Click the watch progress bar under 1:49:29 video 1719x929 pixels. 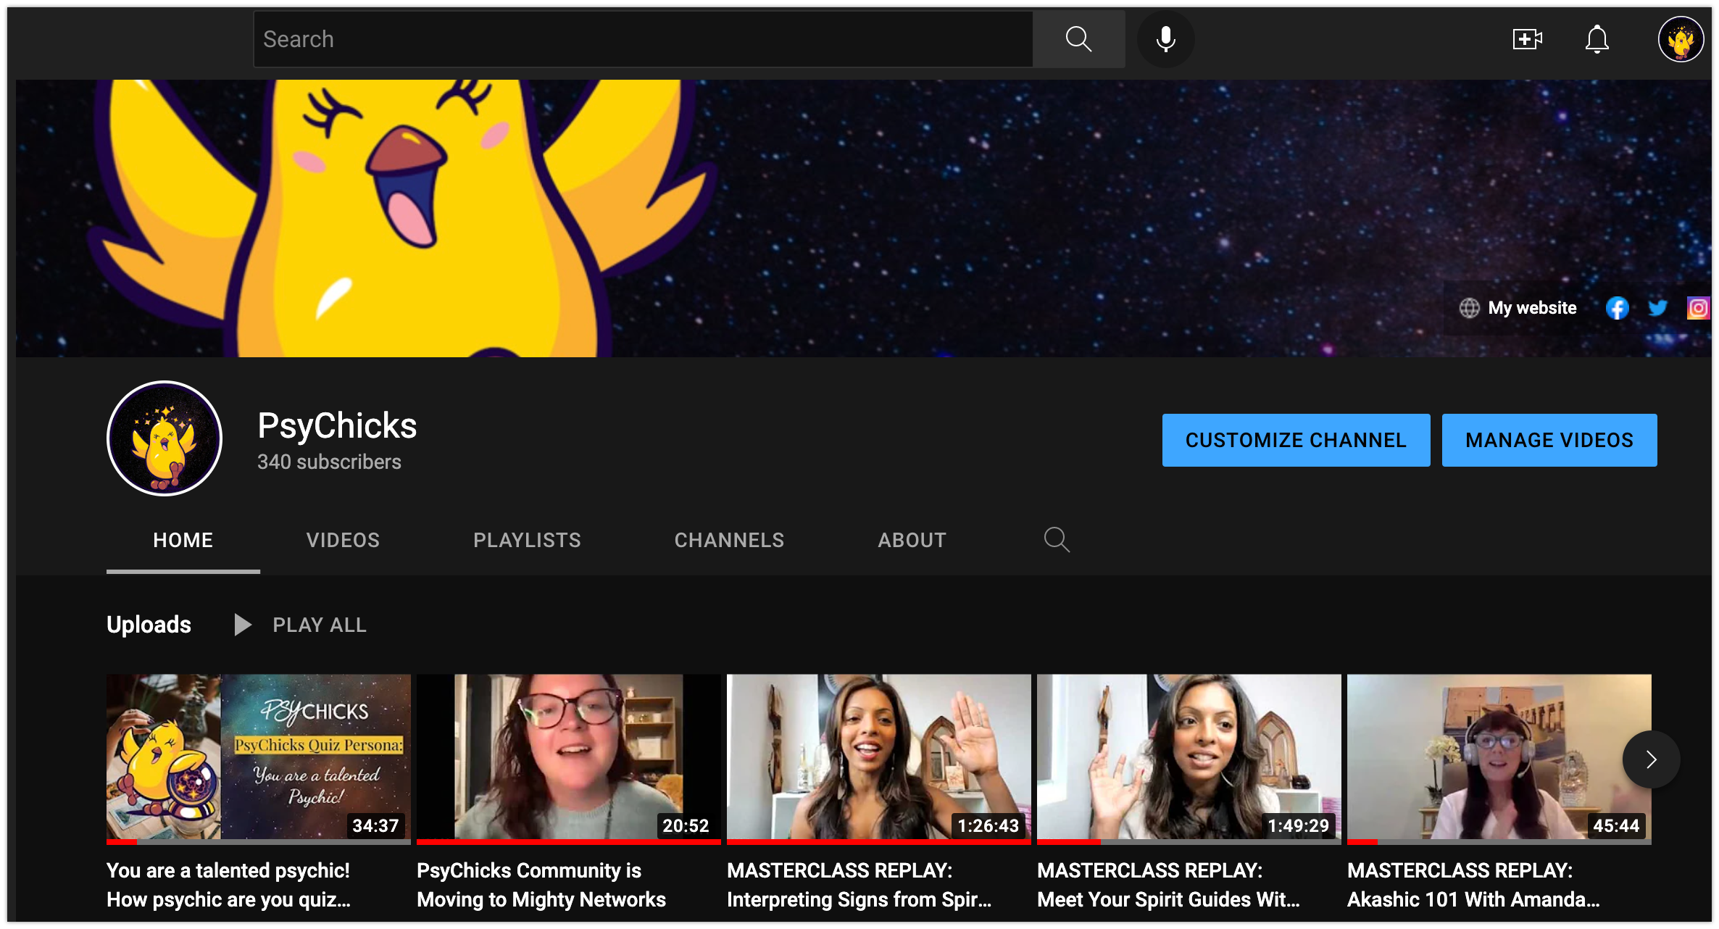1189,841
